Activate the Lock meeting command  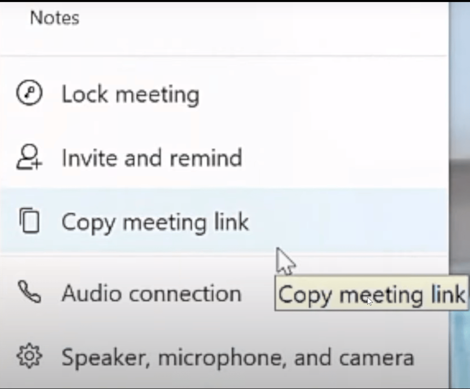point(130,94)
